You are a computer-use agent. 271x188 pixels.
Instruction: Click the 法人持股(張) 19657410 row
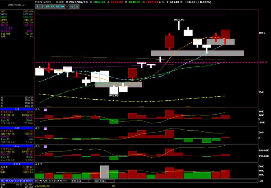tap(17, 152)
